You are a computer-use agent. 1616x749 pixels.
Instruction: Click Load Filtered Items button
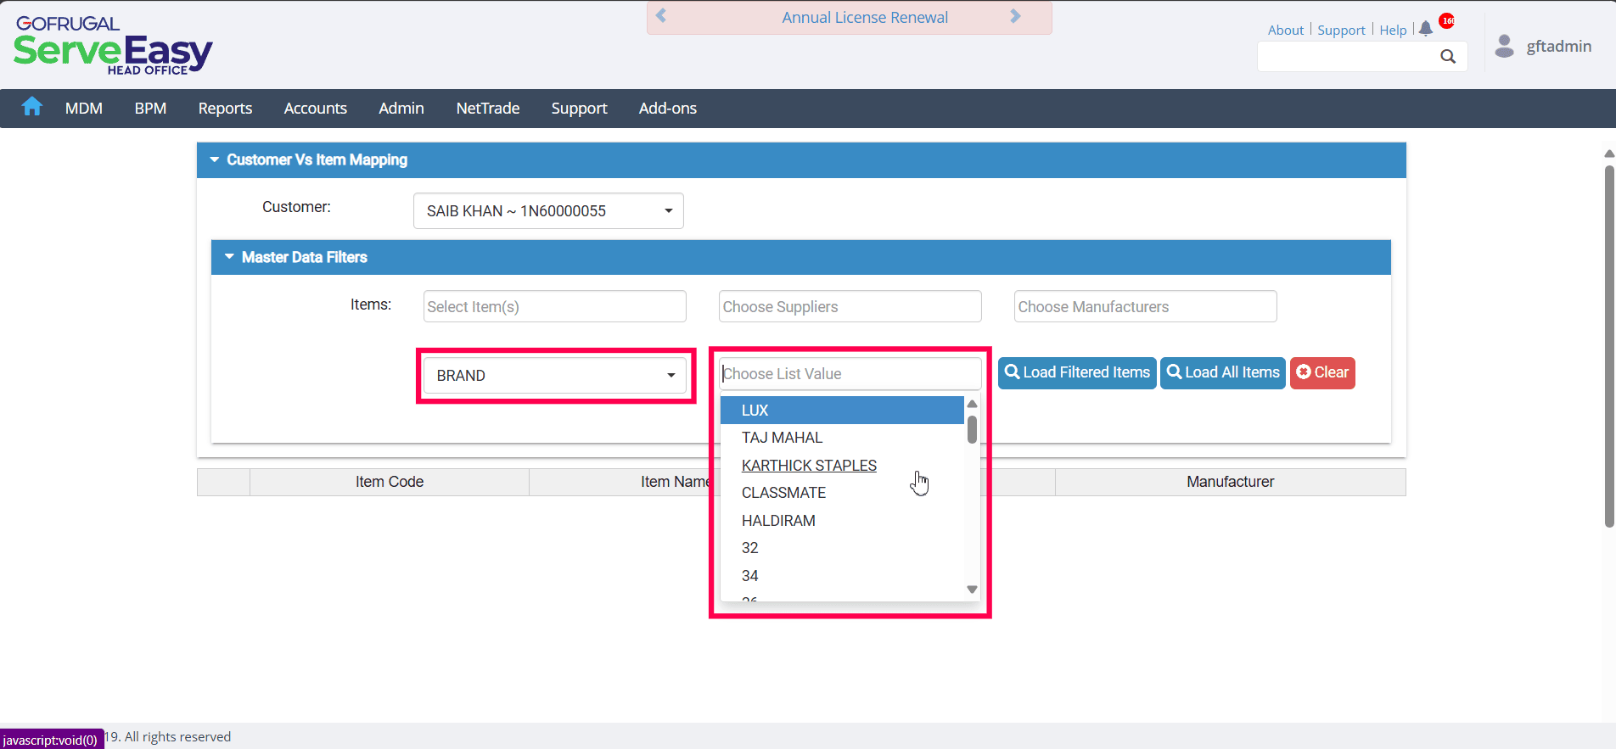(1078, 372)
